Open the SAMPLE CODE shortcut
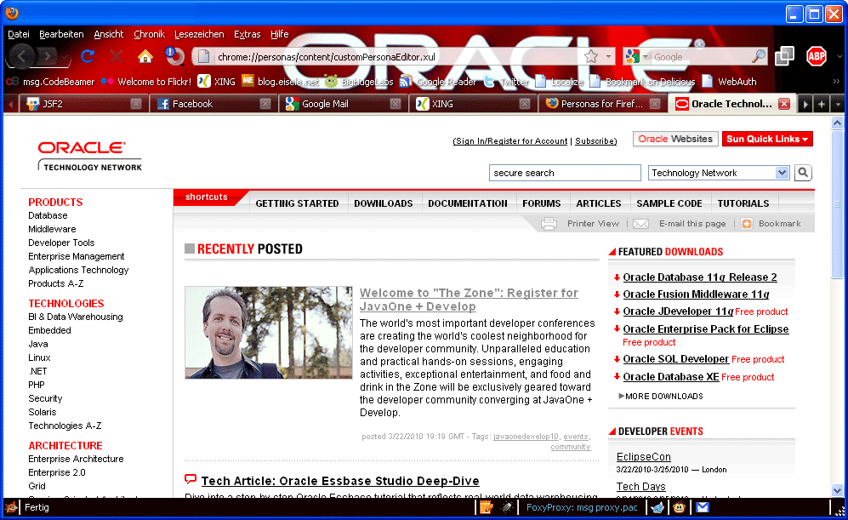848x520 pixels. [x=669, y=203]
